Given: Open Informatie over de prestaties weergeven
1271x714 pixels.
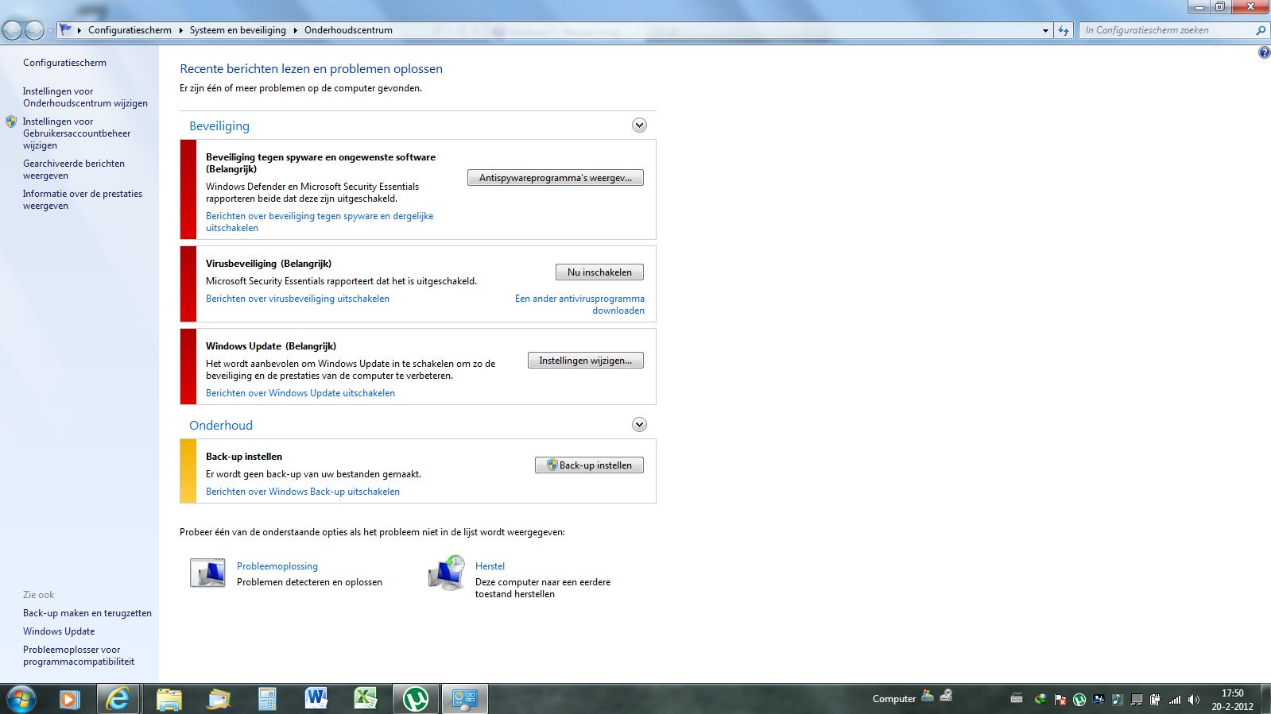Looking at the screenshot, I should pos(83,199).
